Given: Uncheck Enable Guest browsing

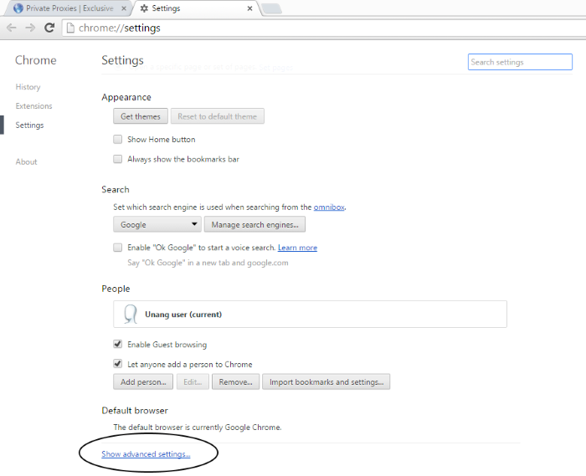Looking at the screenshot, I should pyautogui.click(x=118, y=344).
